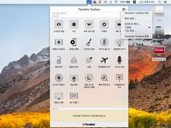Open the 실행 launch tool
This screenshot has height=128, width=171.
[x=89, y=62]
